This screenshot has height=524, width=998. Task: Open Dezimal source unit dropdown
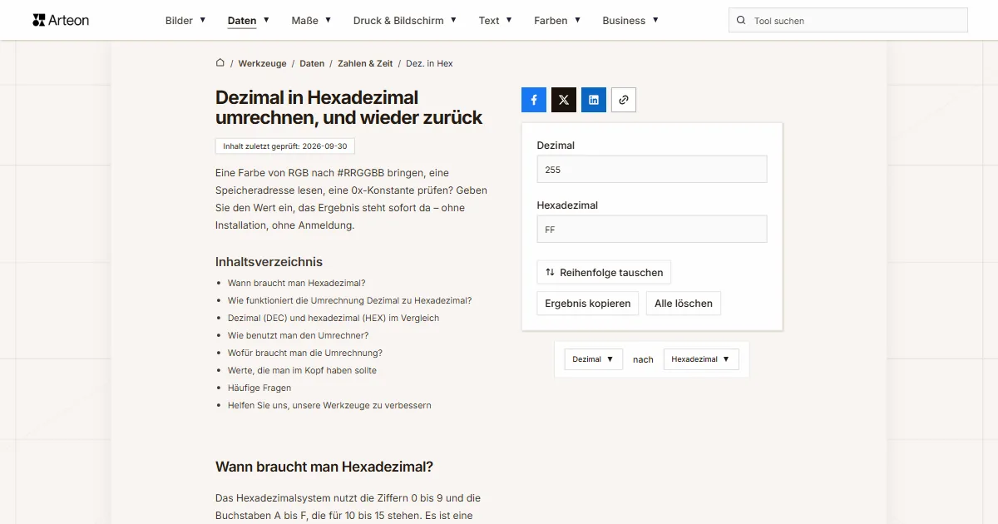[x=594, y=359]
